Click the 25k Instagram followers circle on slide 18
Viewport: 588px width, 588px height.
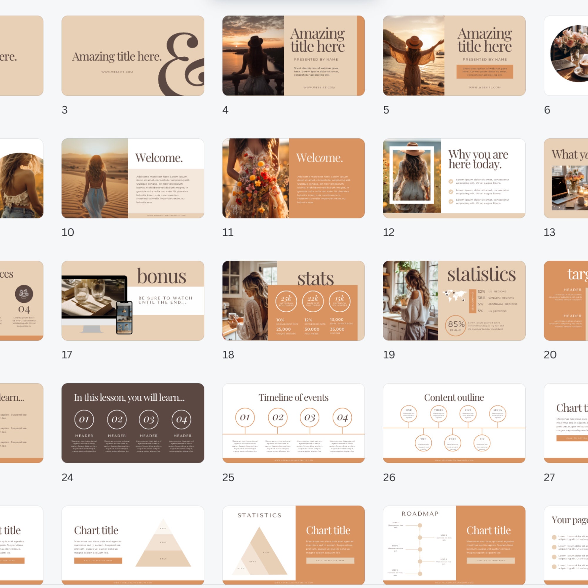(286, 301)
